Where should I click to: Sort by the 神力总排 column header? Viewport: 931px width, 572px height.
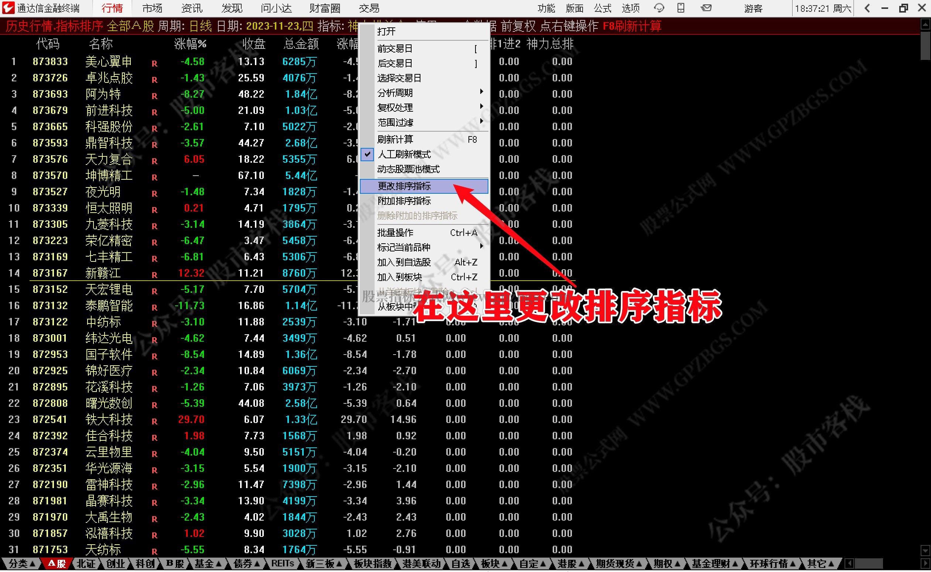click(x=550, y=44)
